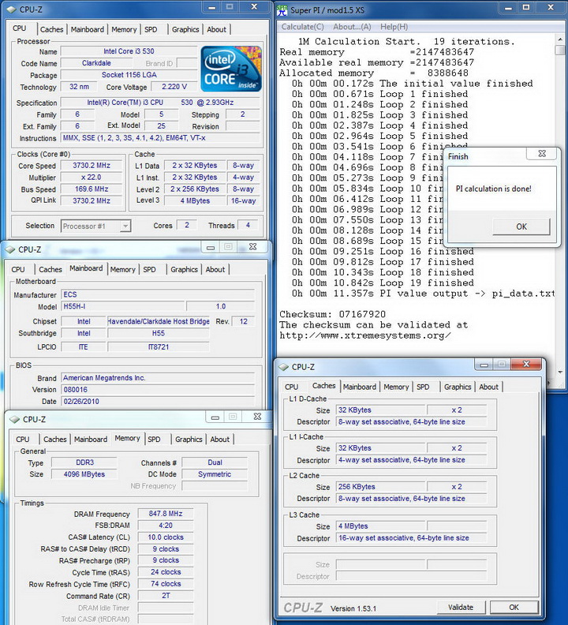Click the Super PI scrollbar up arrow

(560, 39)
